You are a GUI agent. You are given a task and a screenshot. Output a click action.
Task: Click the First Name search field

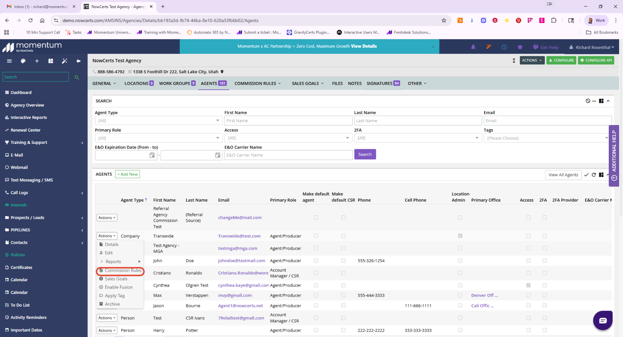coord(288,121)
